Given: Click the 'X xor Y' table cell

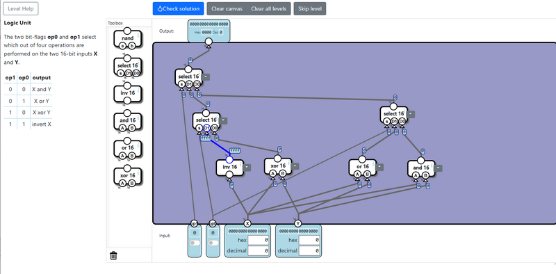Looking at the screenshot, I should pyautogui.click(x=42, y=113).
